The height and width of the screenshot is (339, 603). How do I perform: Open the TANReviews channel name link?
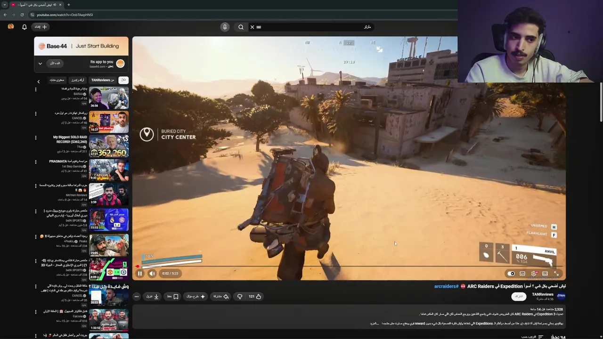[543, 294]
